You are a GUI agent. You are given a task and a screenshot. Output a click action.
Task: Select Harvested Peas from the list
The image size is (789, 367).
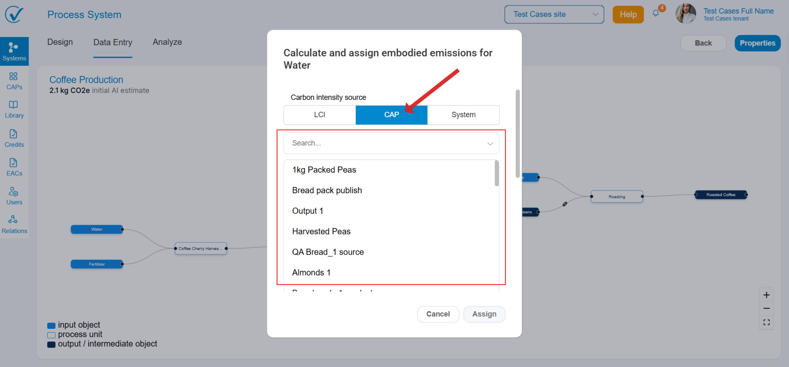click(321, 232)
